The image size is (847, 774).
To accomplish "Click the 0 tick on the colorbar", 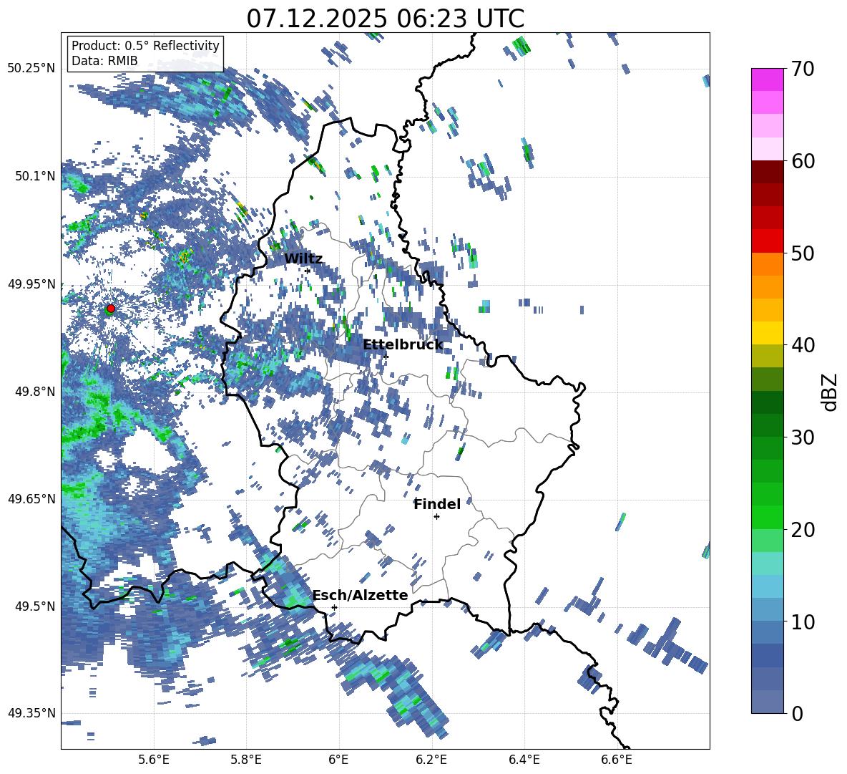I will point(797,713).
